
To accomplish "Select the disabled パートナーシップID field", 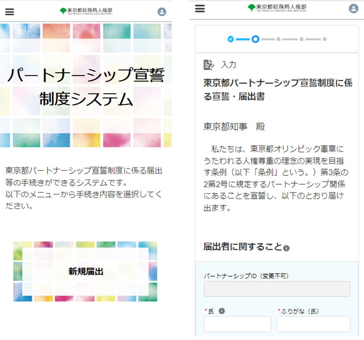I will (x=278, y=288).
